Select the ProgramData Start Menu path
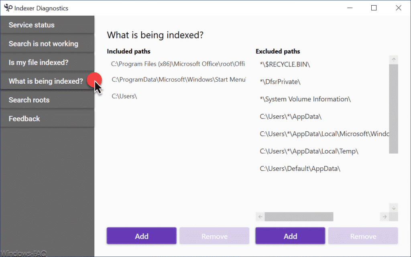This screenshot has height=257, width=411. tap(179, 80)
